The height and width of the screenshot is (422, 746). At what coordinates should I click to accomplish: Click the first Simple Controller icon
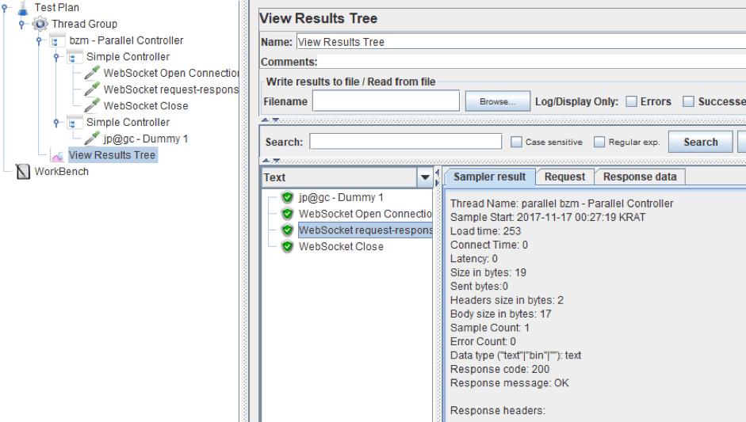click(75, 56)
